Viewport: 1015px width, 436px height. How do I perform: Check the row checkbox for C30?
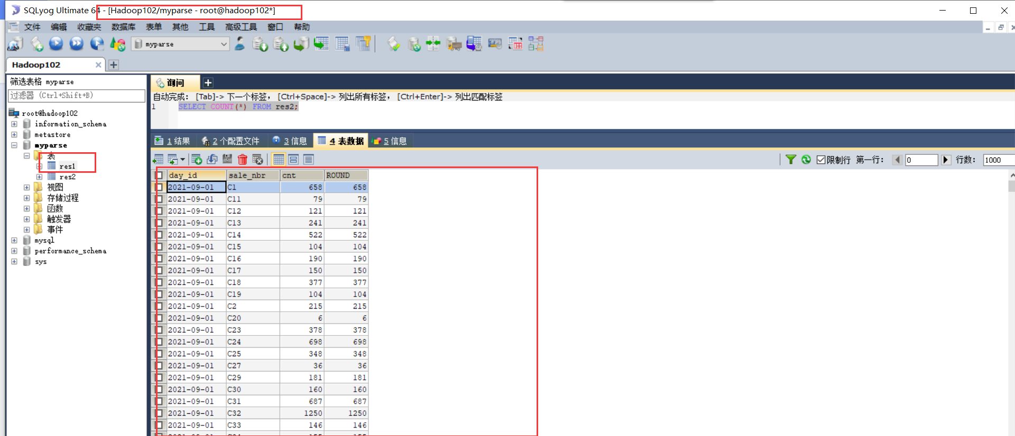tap(159, 389)
